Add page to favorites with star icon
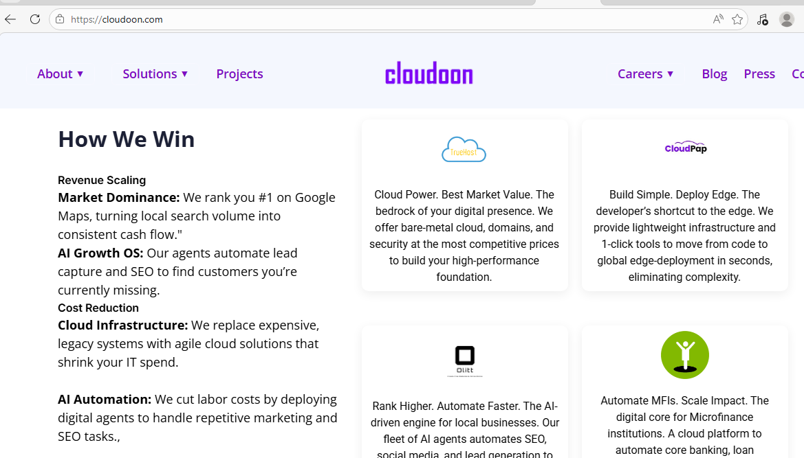 [x=737, y=19]
